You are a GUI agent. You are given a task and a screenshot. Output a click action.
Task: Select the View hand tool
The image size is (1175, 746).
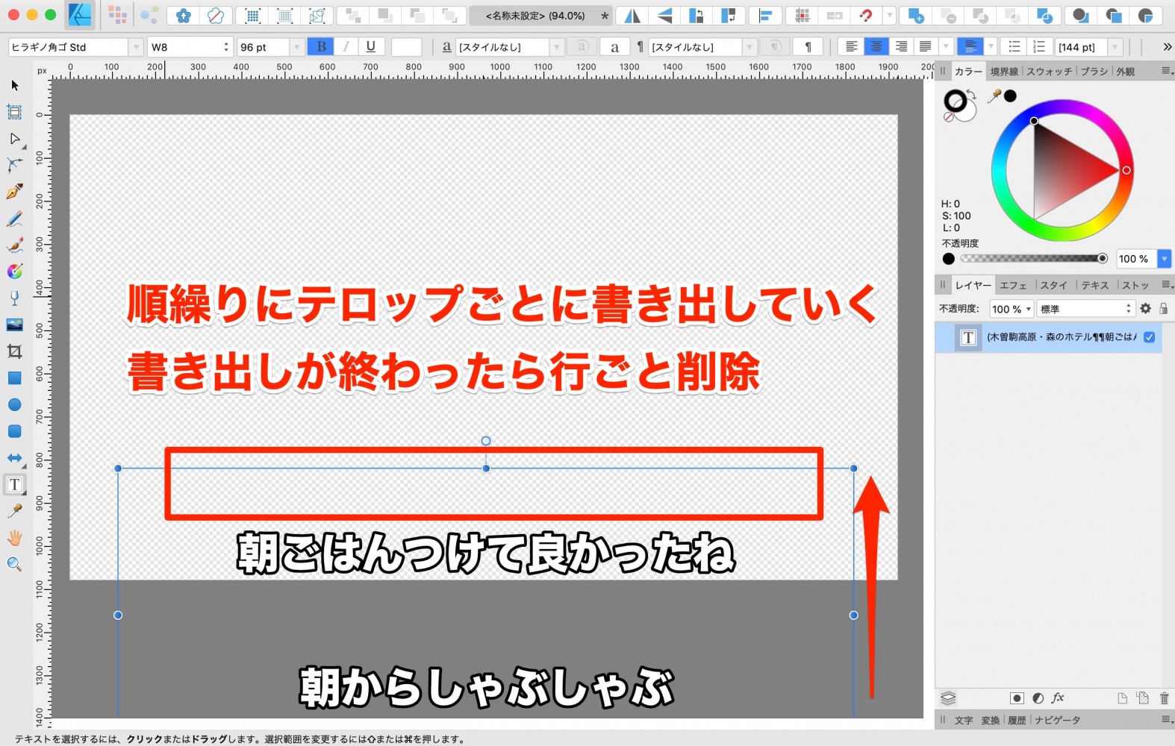(14, 538)
